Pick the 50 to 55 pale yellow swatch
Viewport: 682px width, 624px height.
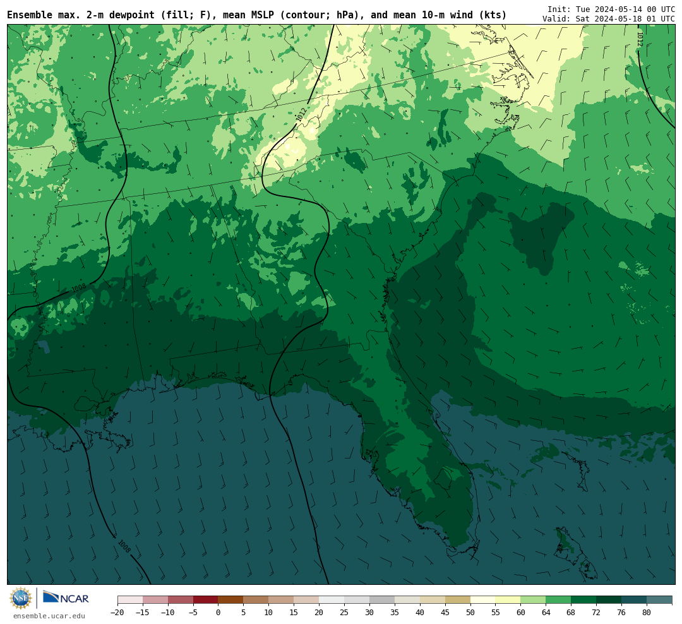[x=483, y=600]
